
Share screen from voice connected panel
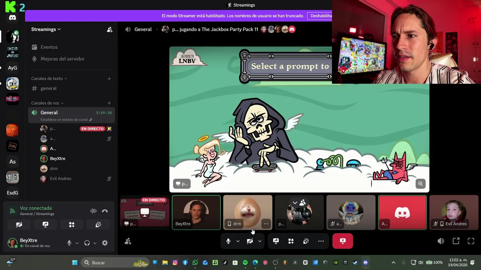tap(45, 225)
